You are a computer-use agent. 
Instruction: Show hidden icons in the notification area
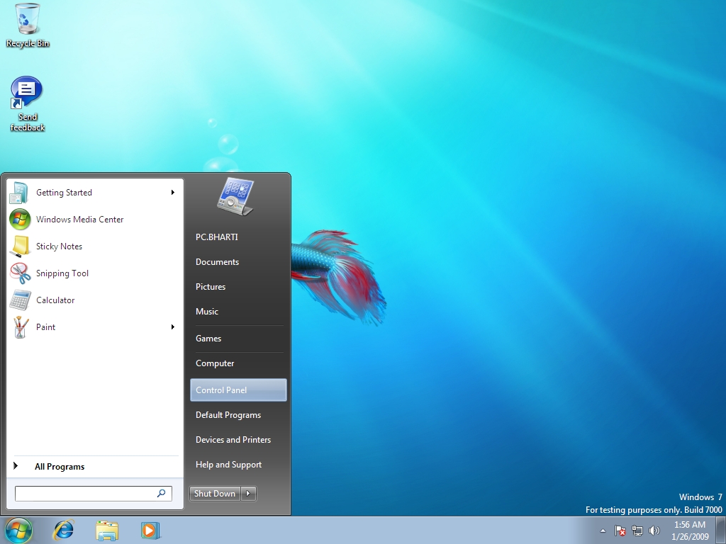[x=602, y=531]
